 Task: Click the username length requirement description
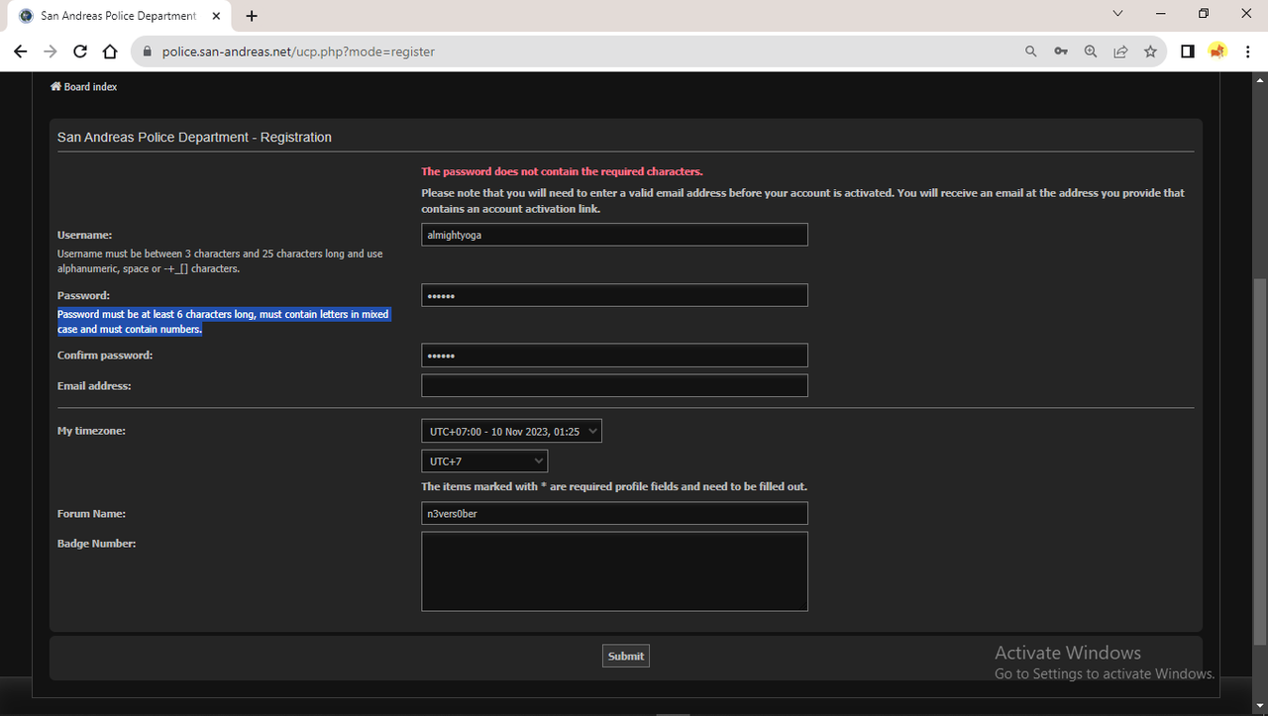[220, 261]
